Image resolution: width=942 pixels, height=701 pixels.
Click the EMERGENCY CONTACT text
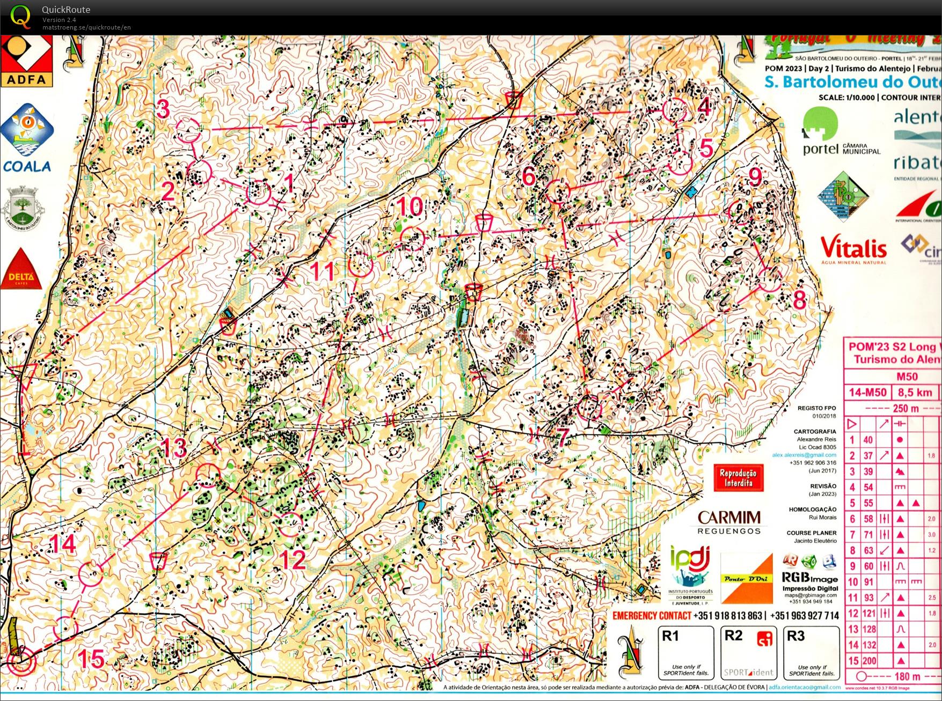tap(652, 615)
